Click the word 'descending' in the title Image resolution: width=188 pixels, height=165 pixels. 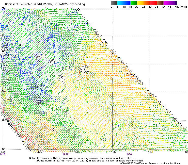tap(77, 4)
